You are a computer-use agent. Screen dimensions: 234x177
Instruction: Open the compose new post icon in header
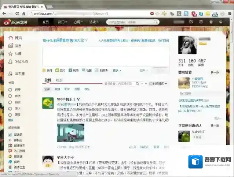[191, 22]
